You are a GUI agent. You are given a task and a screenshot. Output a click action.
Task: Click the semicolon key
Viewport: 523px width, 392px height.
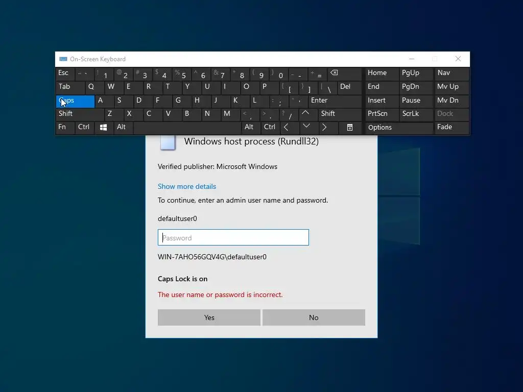pyautogui.click(x=278, y=102)
